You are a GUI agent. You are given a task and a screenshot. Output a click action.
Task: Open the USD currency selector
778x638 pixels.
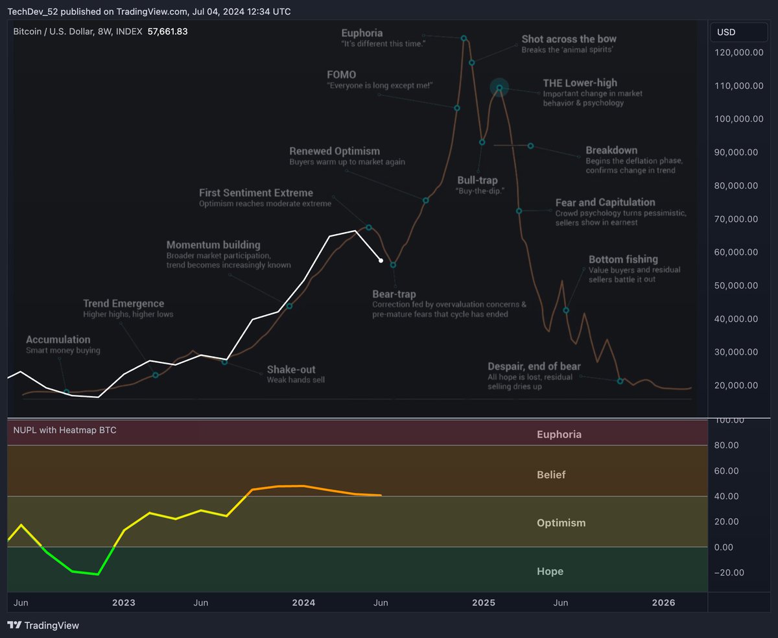tap(738, 32)
